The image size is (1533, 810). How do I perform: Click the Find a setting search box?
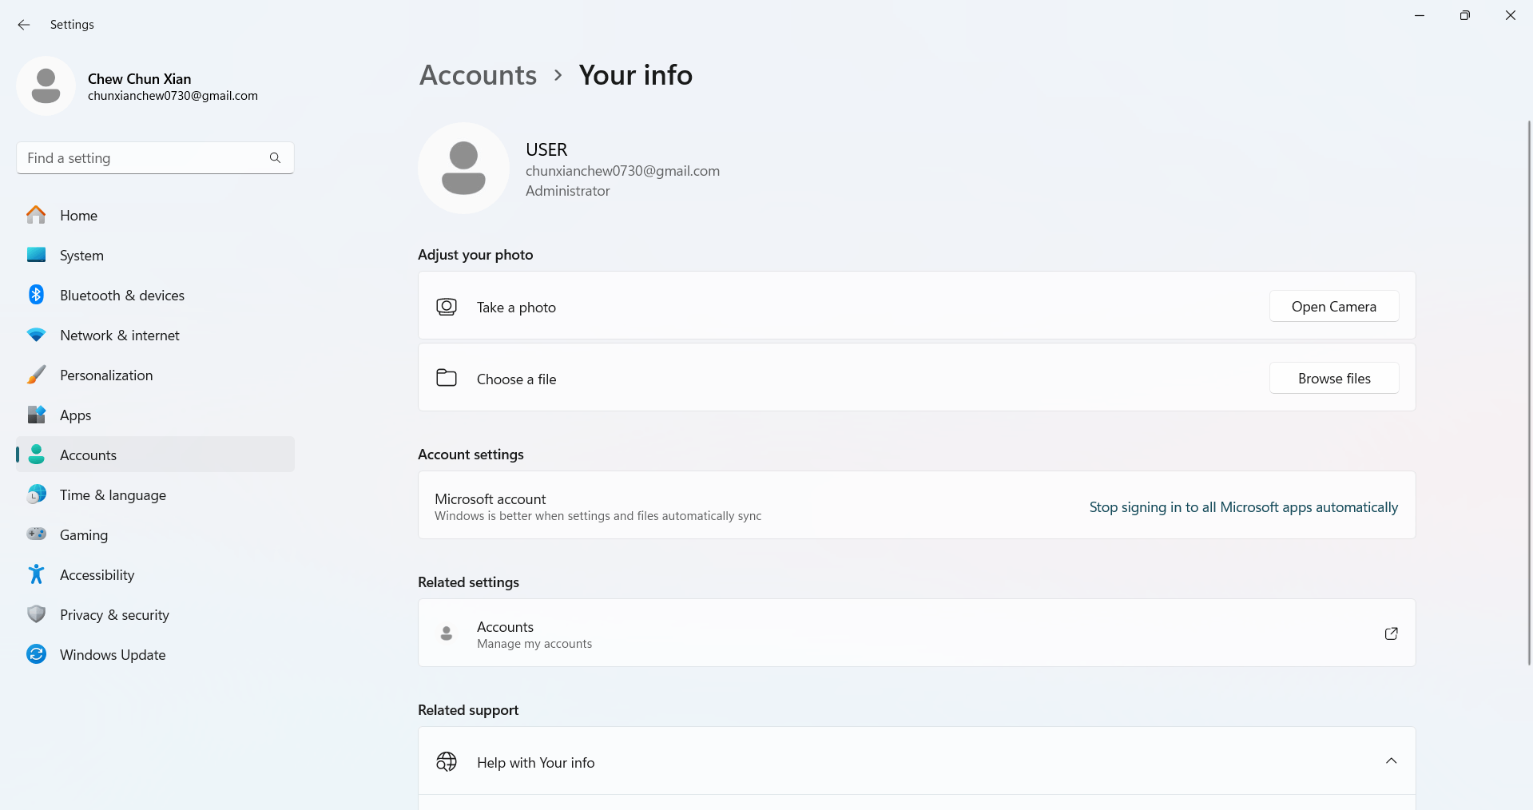(x=155, y=158)
